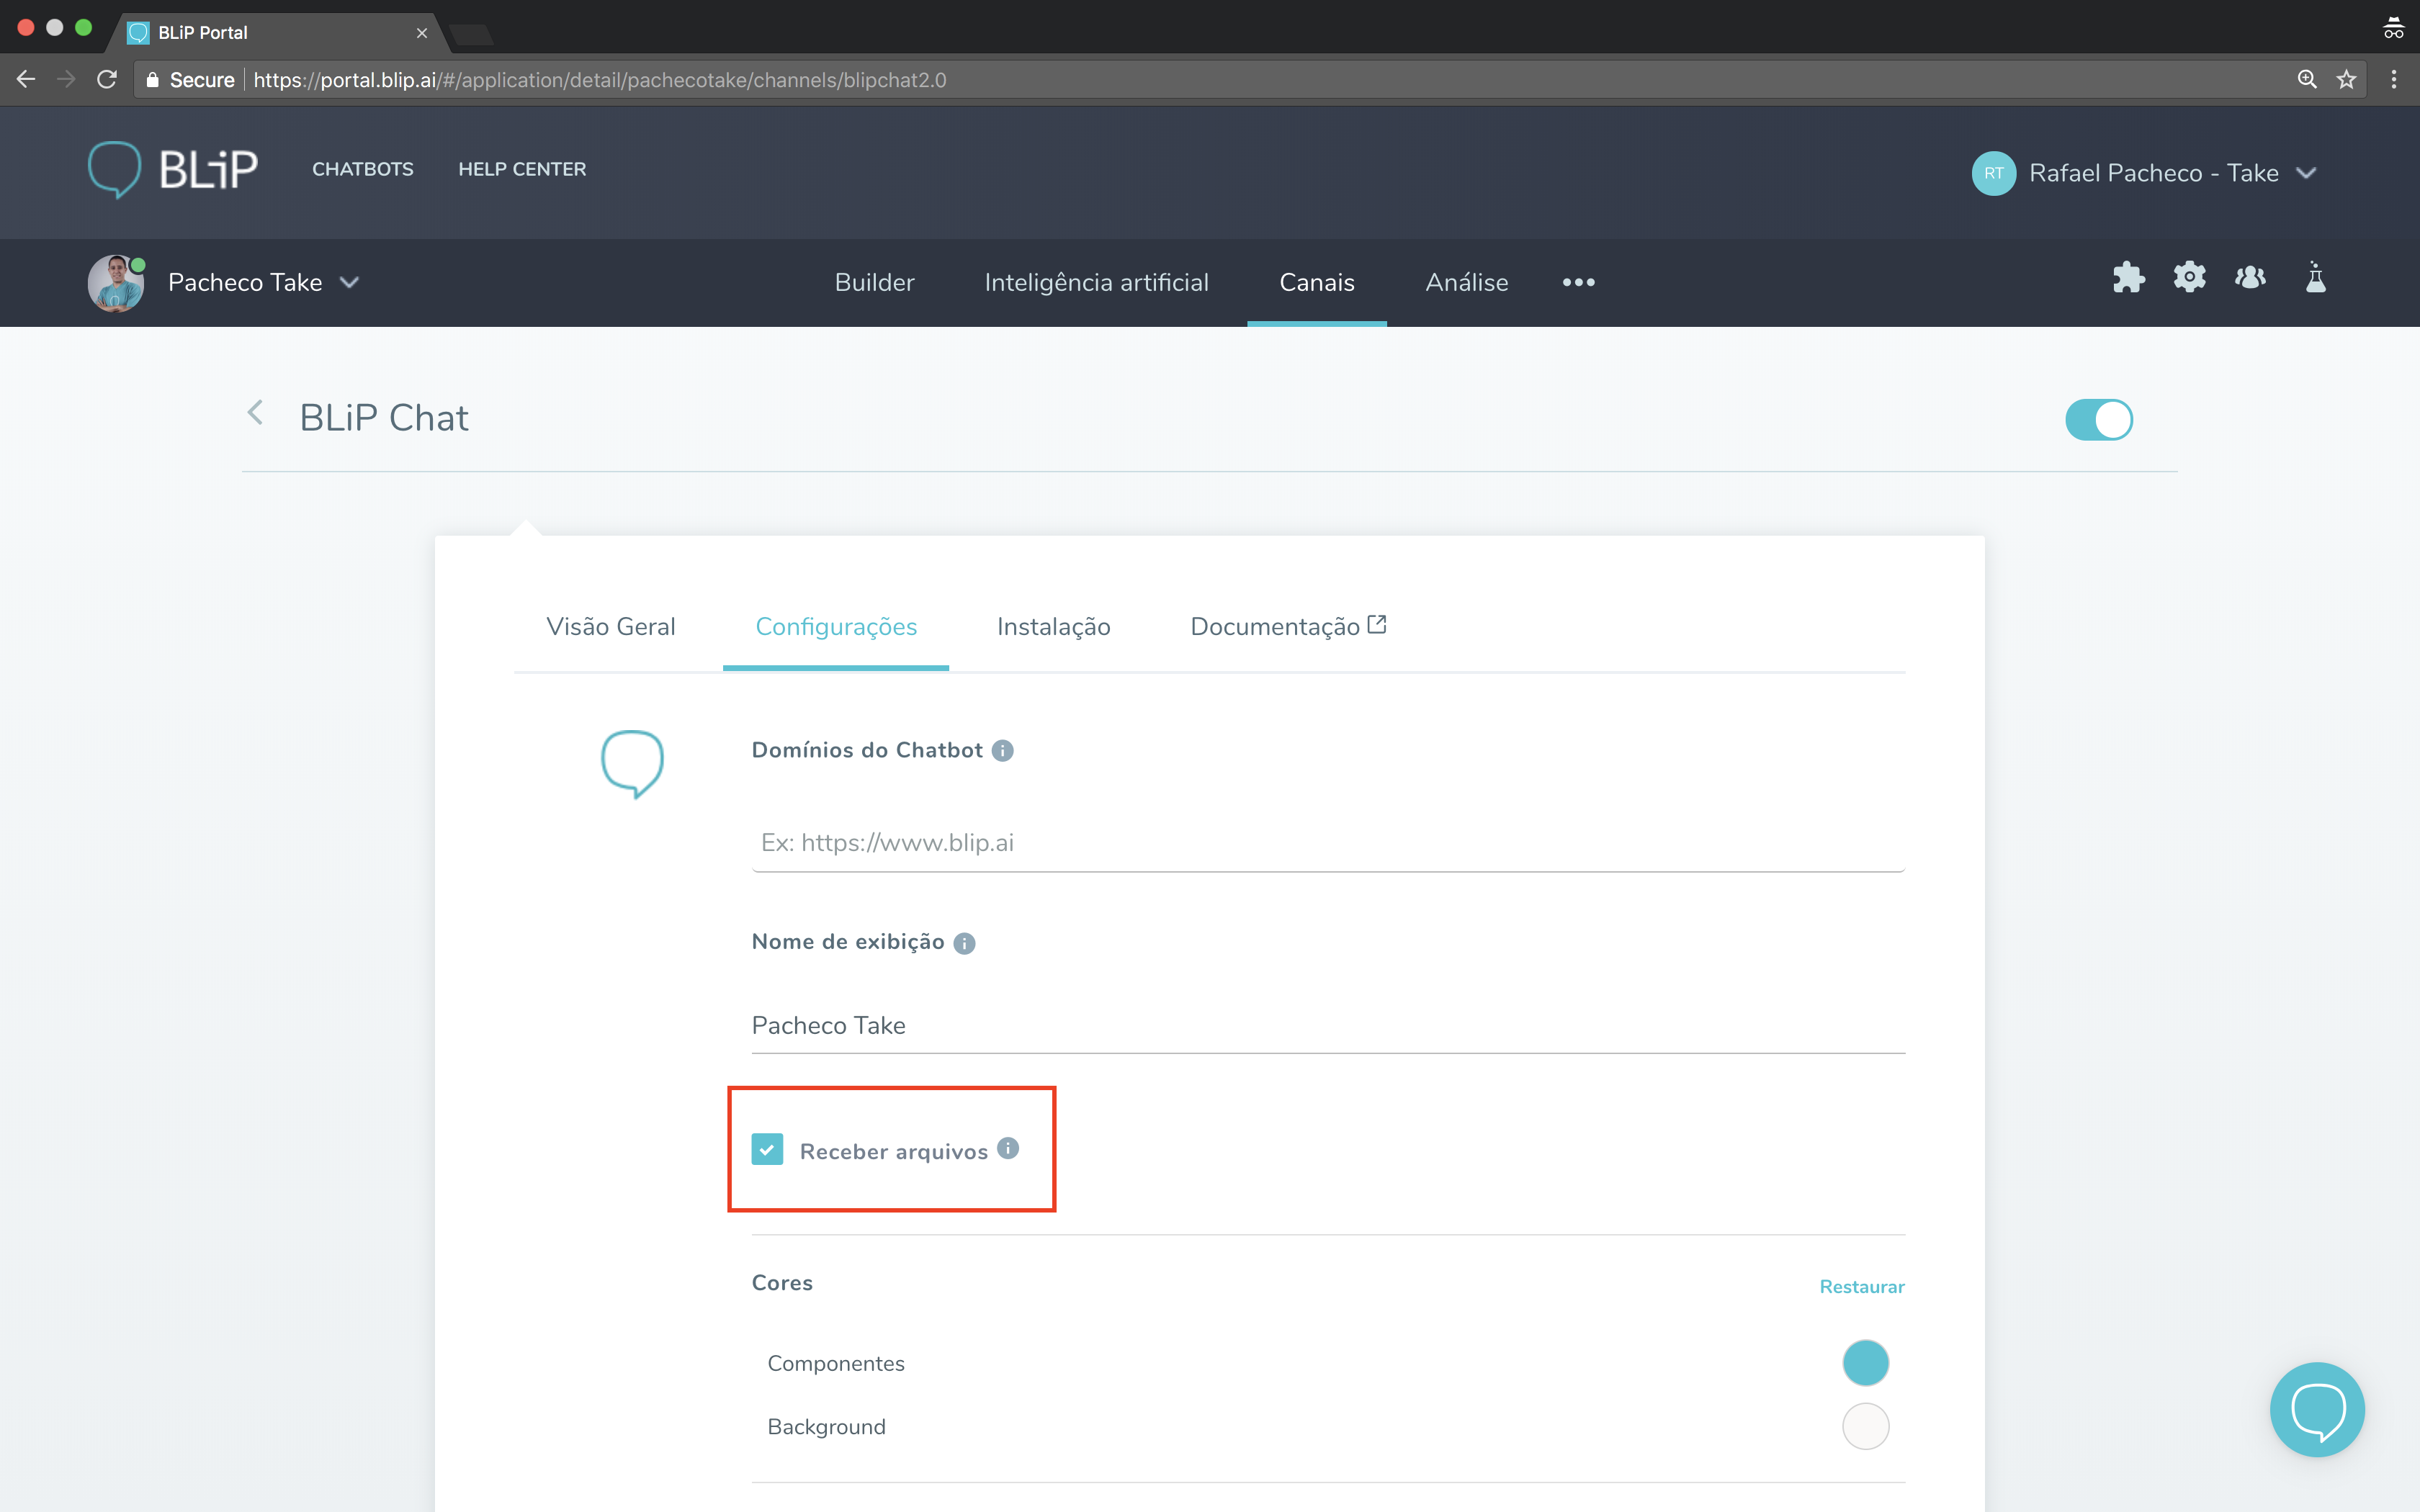The width and height of the screenshot is (2420, 1512).
Task: Reload the page with the refresh icon
Action: (x=107, y=79)
